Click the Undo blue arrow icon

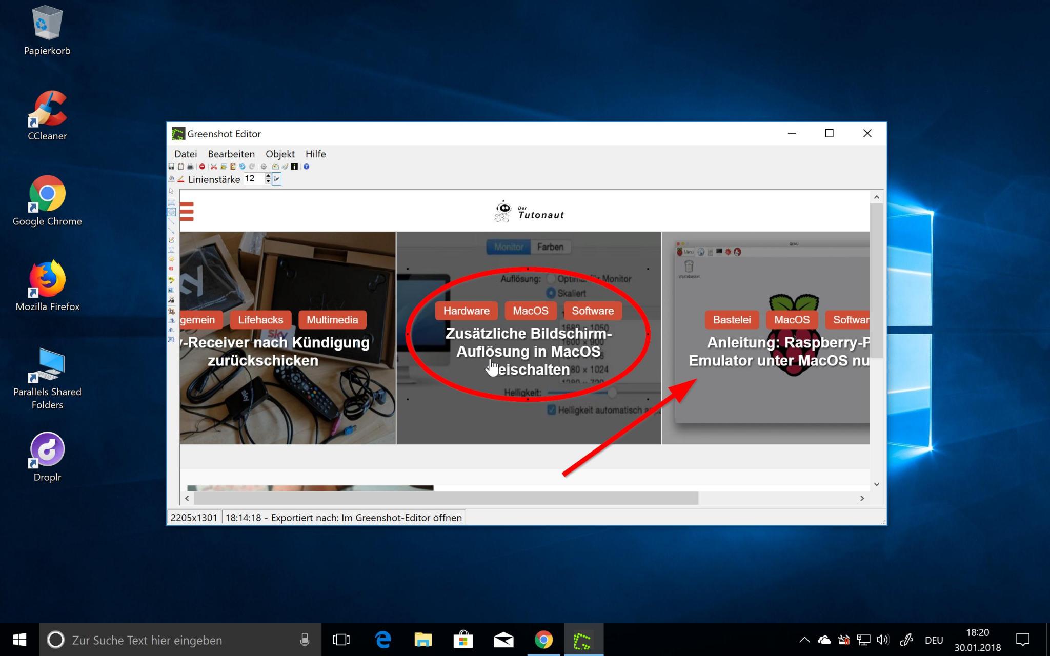(x=242, y=167)
